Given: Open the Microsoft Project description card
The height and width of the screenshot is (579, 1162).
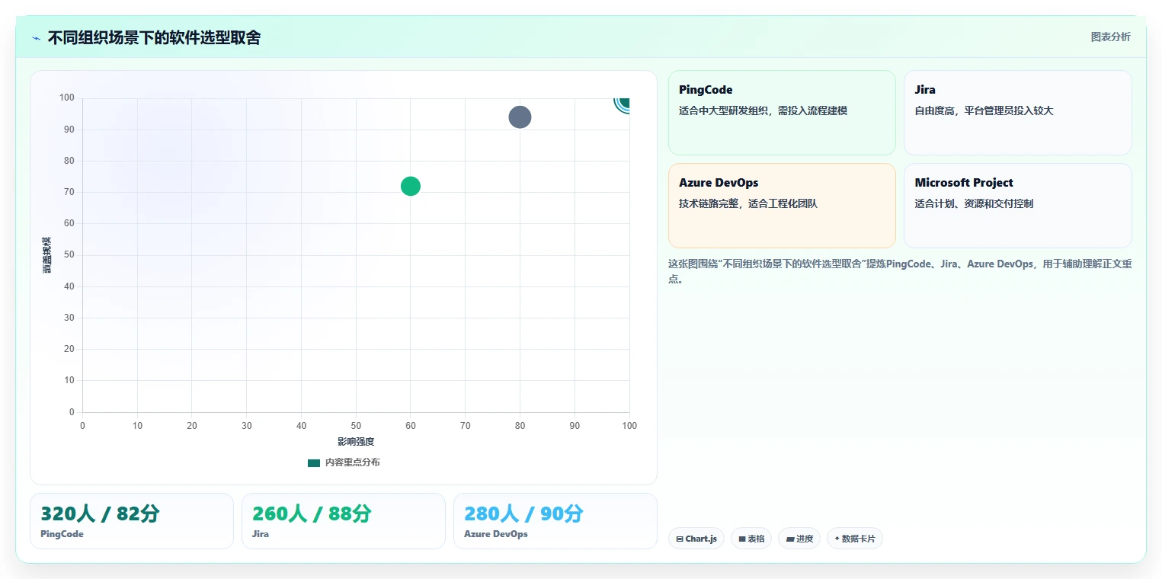Looking at the screenshot, I should pos(1017,206).
